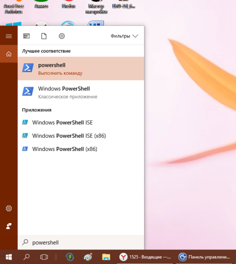Open the Paint palette app on taskbar
Screen dimensions: 236x264
(88, 257)
